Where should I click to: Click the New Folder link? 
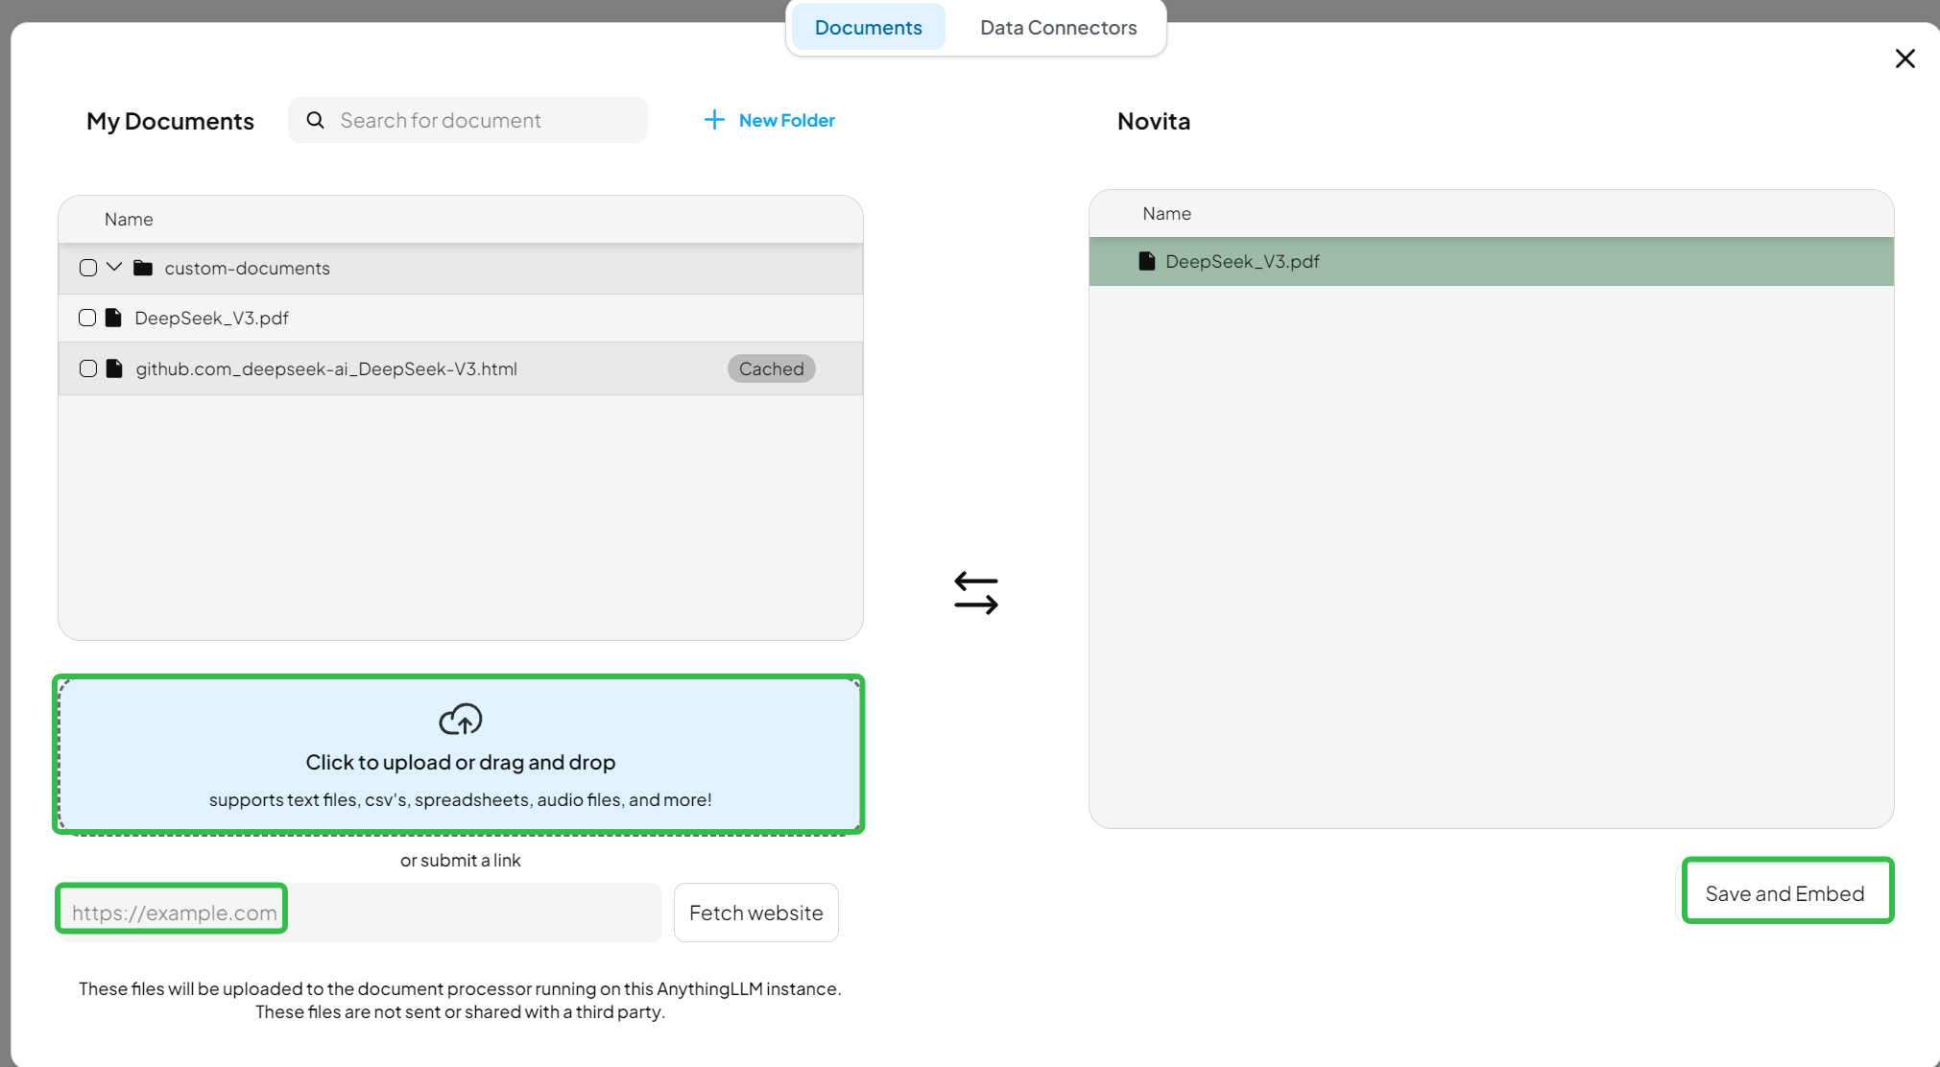(786, 120)
